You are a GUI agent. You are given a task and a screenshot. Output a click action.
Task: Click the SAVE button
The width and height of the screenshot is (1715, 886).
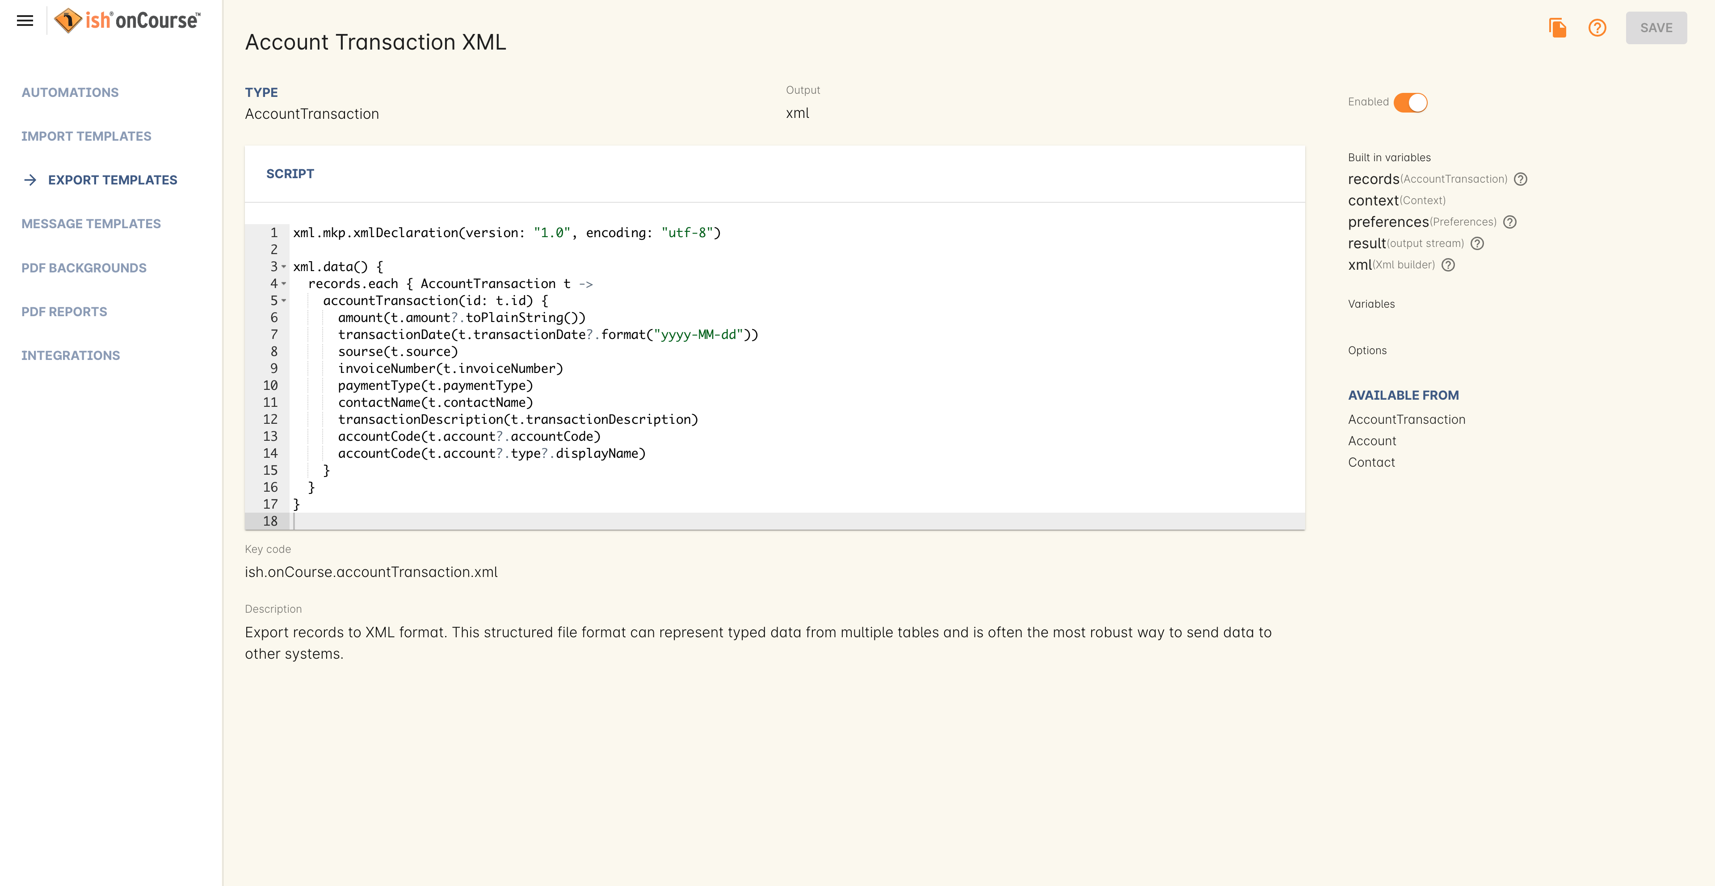coord(1657,27)
